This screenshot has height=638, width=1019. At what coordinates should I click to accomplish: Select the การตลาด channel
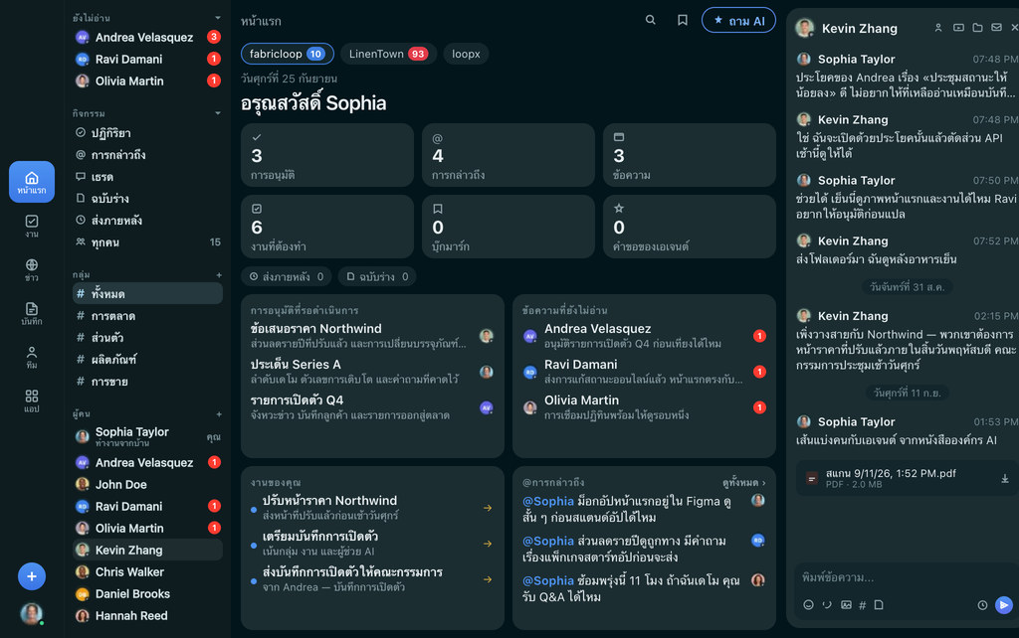[147, 316]
